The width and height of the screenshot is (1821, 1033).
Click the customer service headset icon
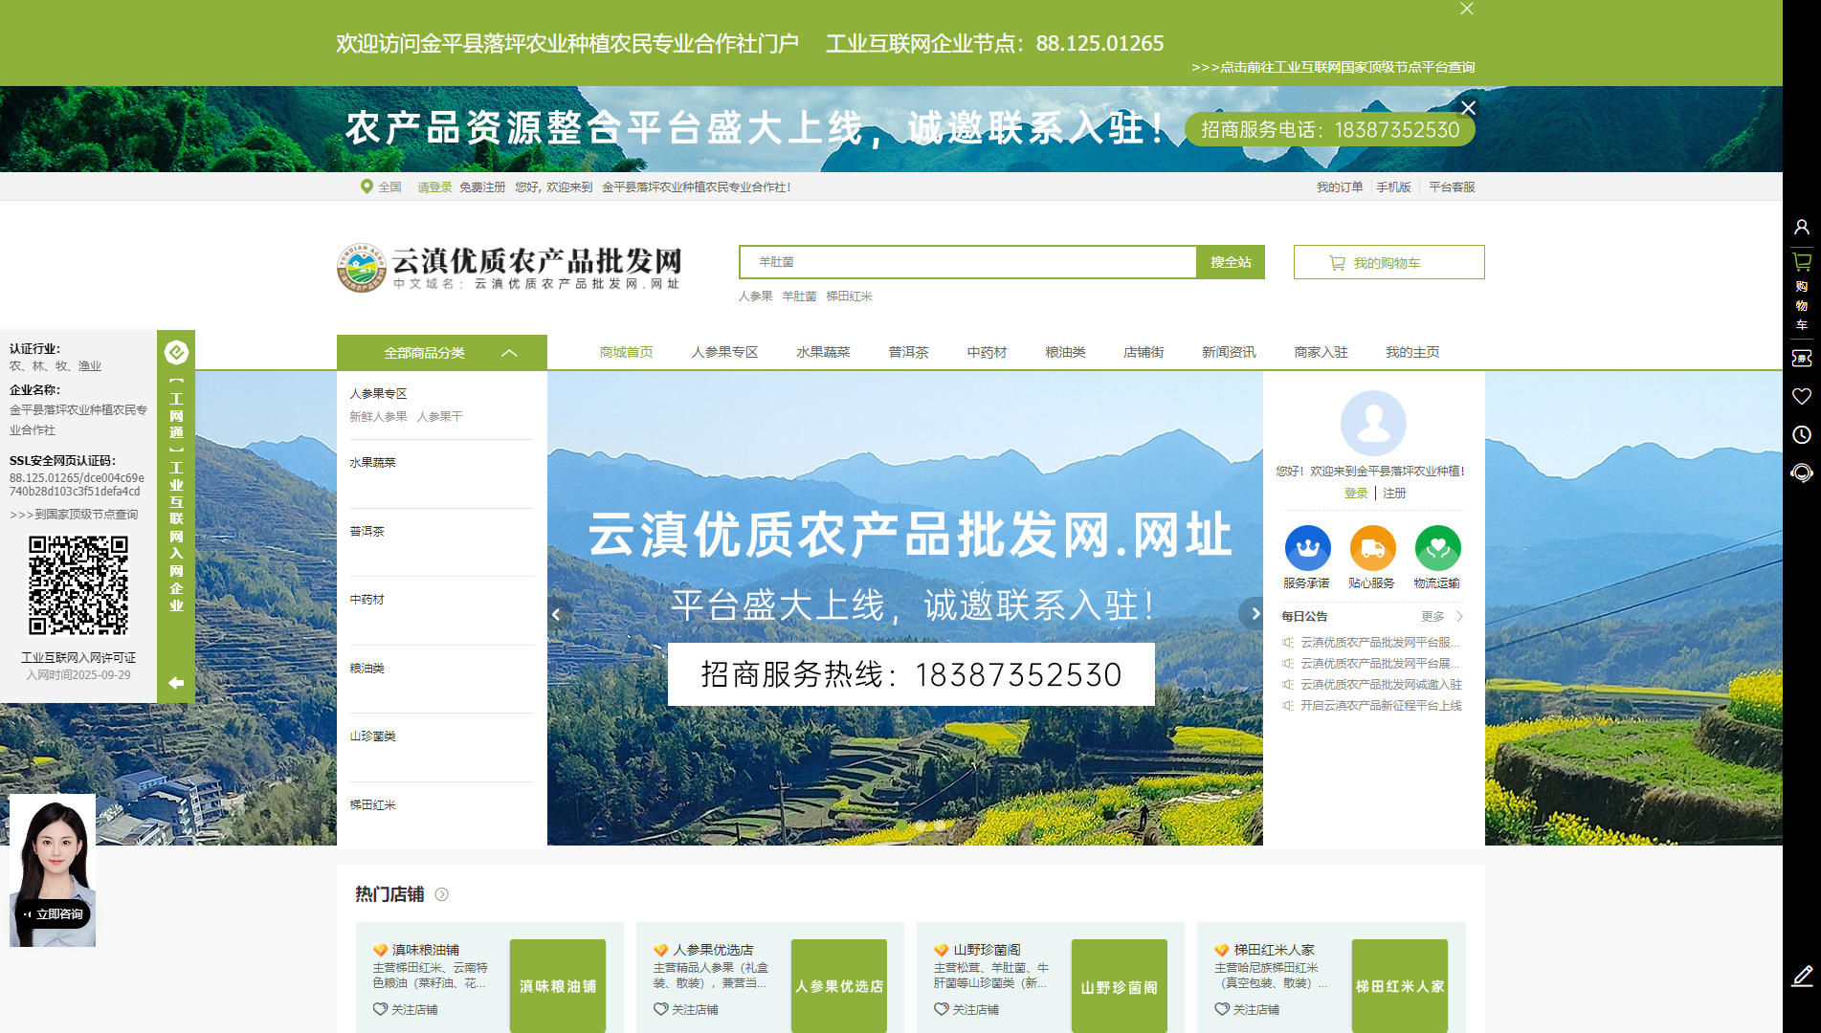(1801, 473)
